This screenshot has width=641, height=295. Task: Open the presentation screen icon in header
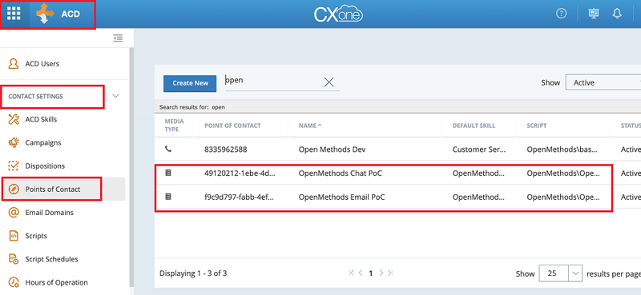point(593,14)
